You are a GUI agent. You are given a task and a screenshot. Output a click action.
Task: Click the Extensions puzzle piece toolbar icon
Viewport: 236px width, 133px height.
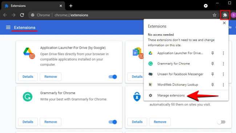coord(225,15)
